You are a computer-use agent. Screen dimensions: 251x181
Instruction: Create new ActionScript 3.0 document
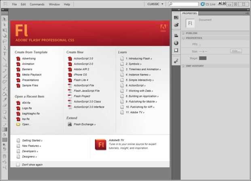click(83, 59)
